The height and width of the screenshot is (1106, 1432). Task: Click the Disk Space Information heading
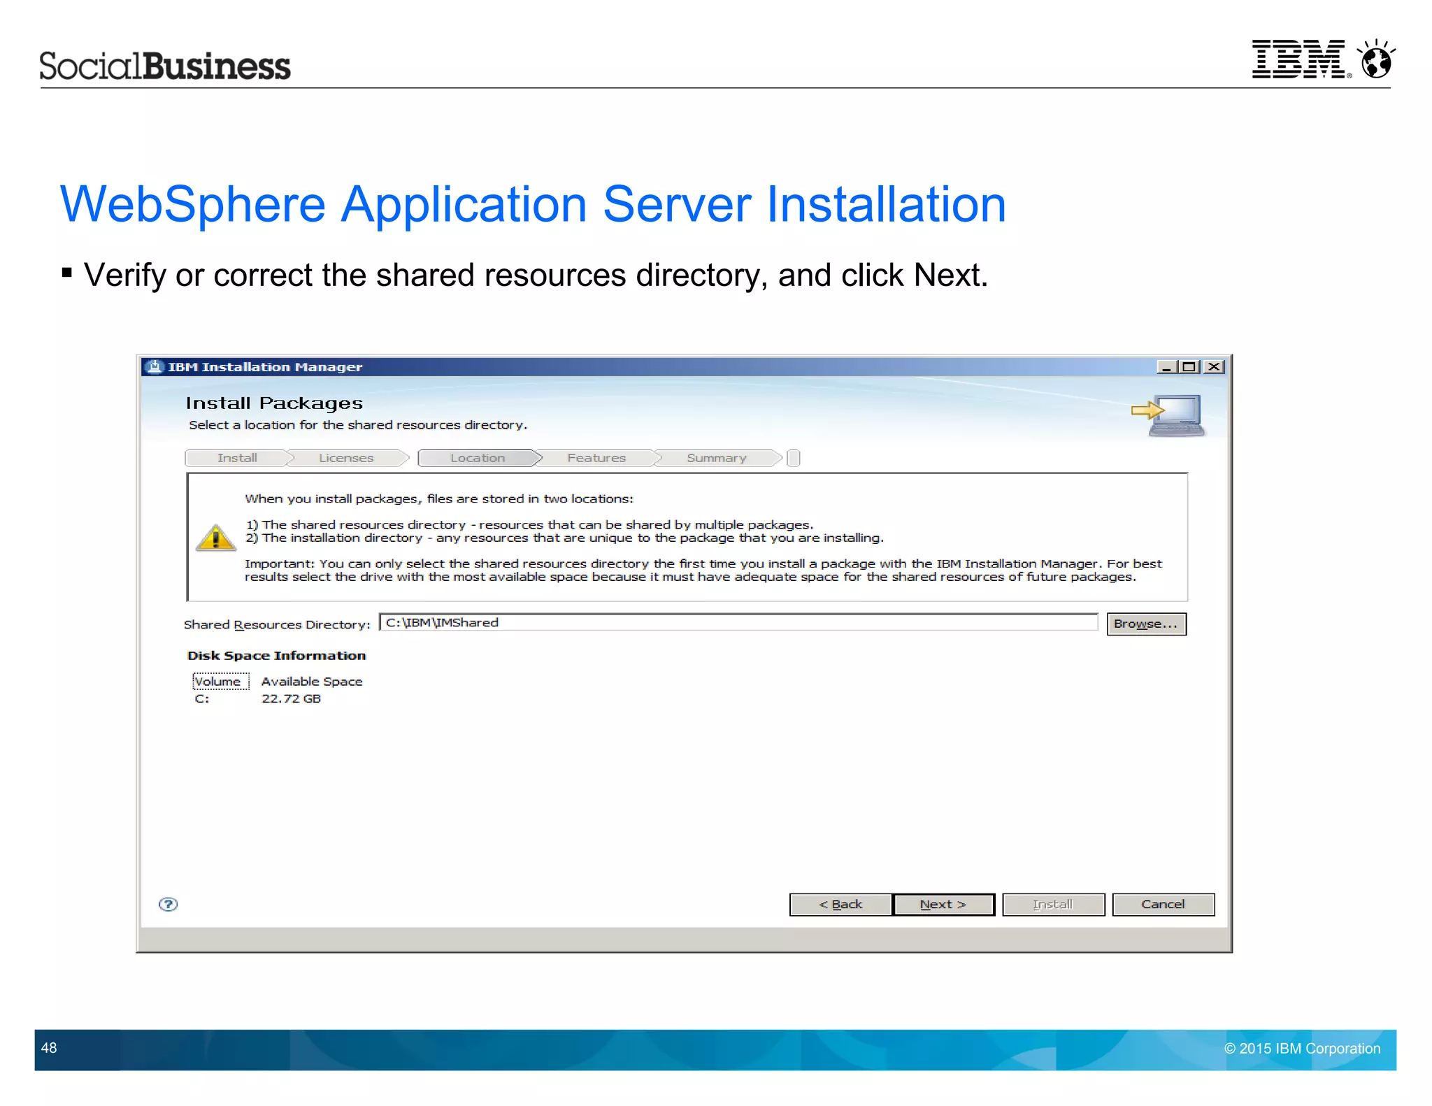276,655
